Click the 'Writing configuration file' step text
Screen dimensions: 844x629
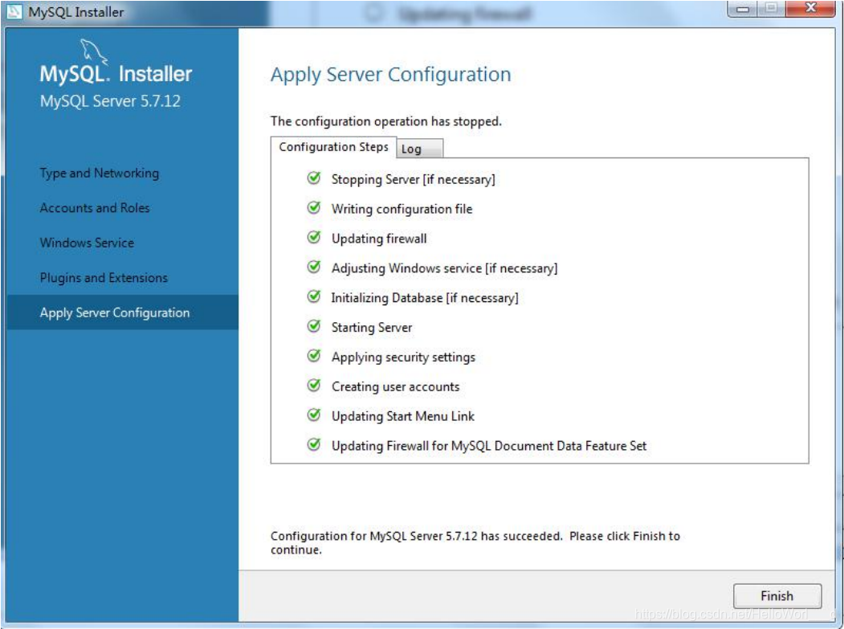(402, 209)
